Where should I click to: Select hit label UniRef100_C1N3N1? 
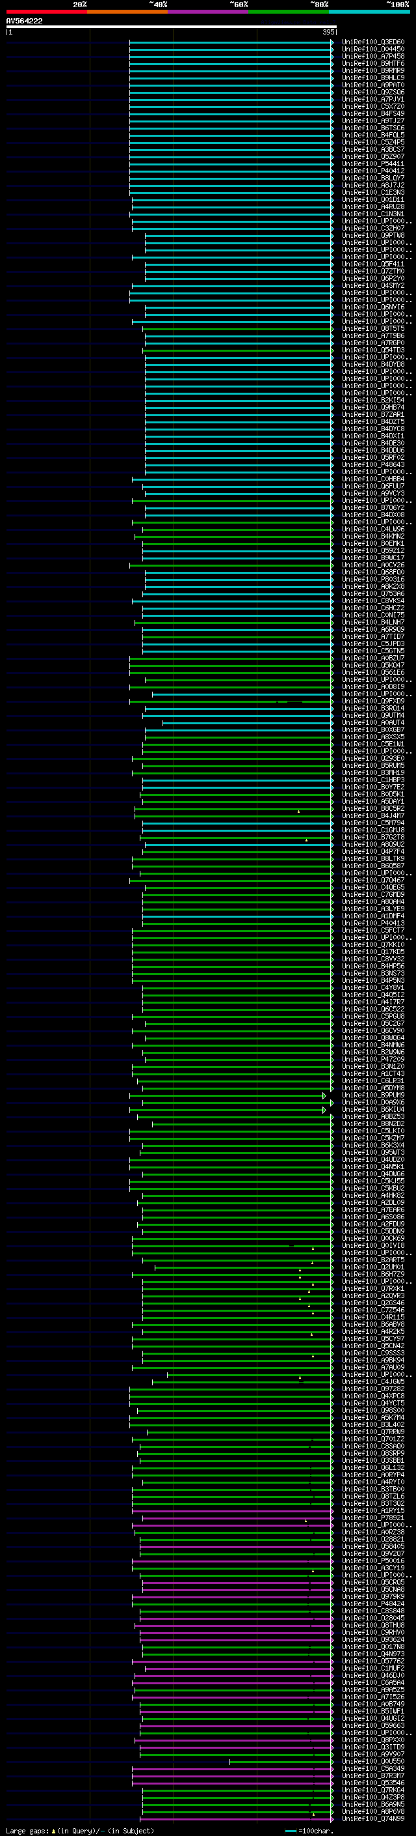(x=373, y=214)
